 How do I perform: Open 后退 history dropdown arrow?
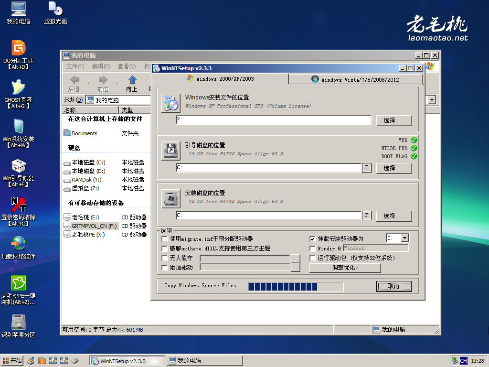point(88,83)
